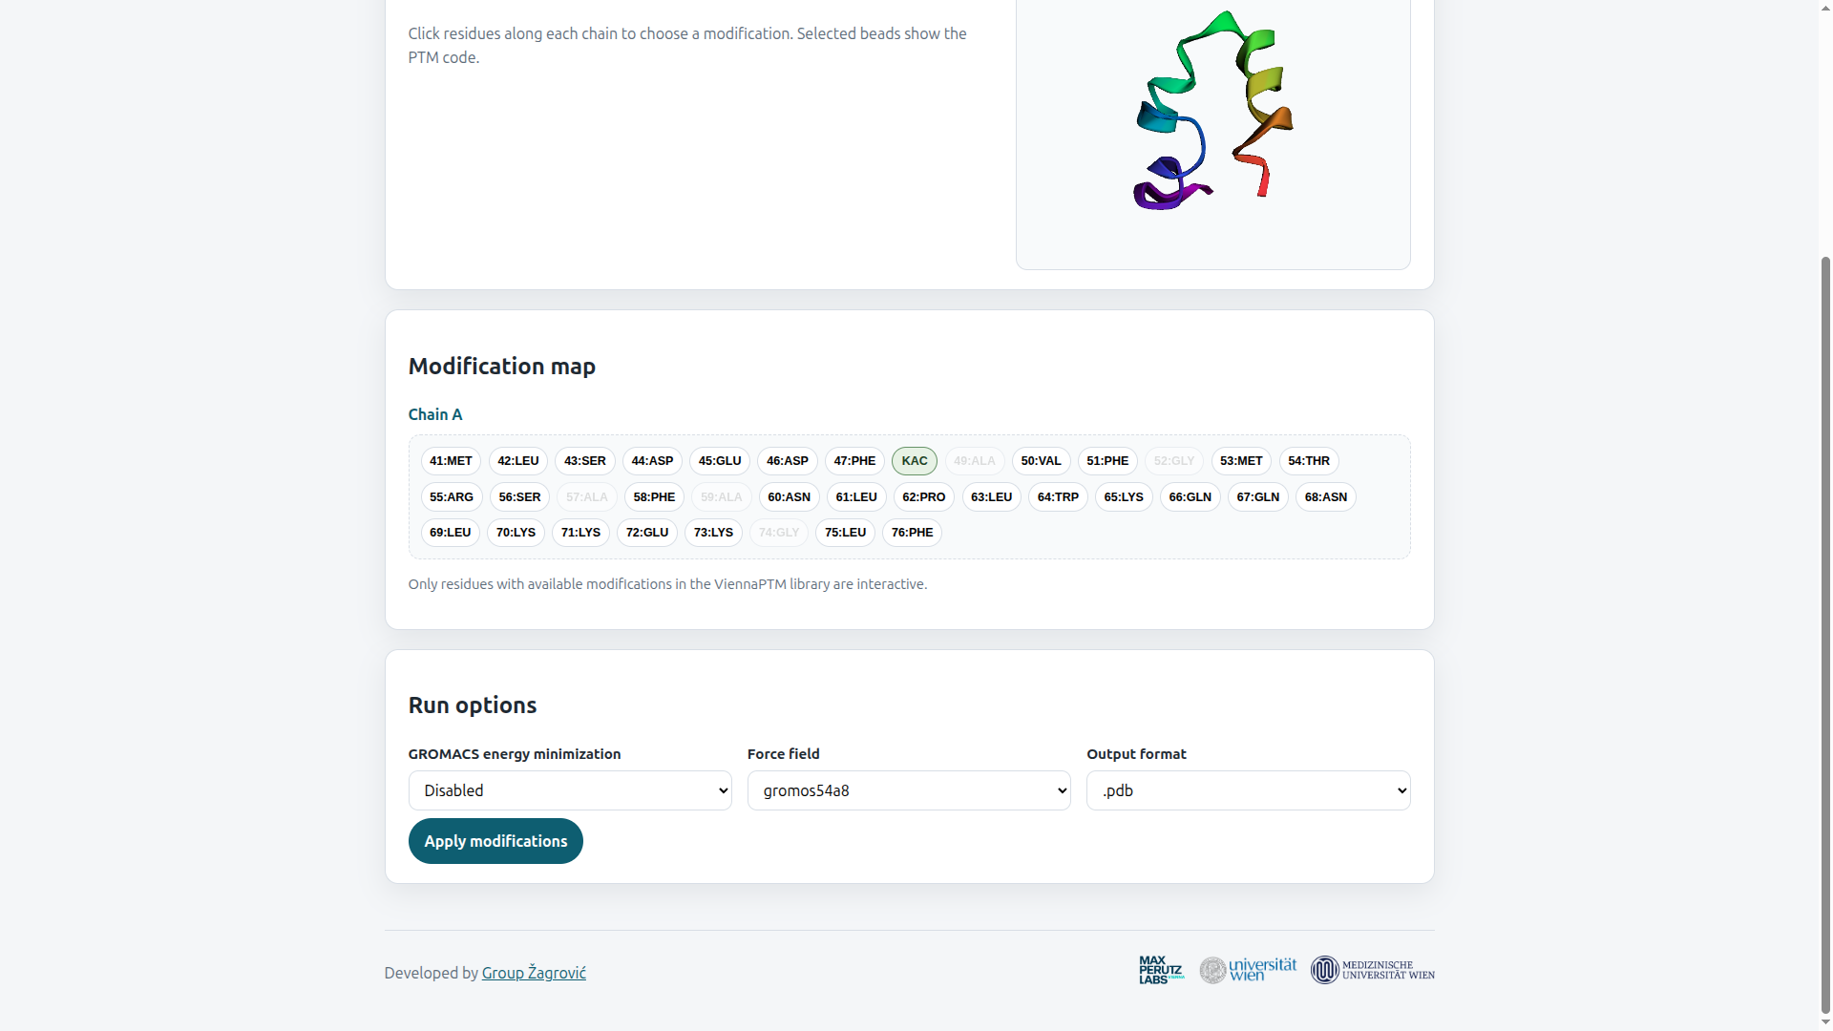Viewport: 1833px width, 1031px height.
Task: Click the Max Perutz Labs logo
Action: click(1161, 970)
